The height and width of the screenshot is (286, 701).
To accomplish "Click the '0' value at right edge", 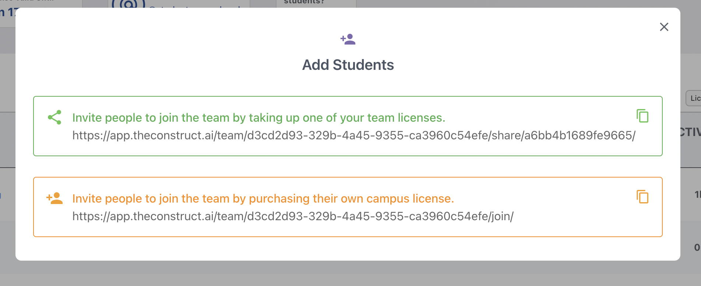I will pyautogui.click(x=697, y=247).
